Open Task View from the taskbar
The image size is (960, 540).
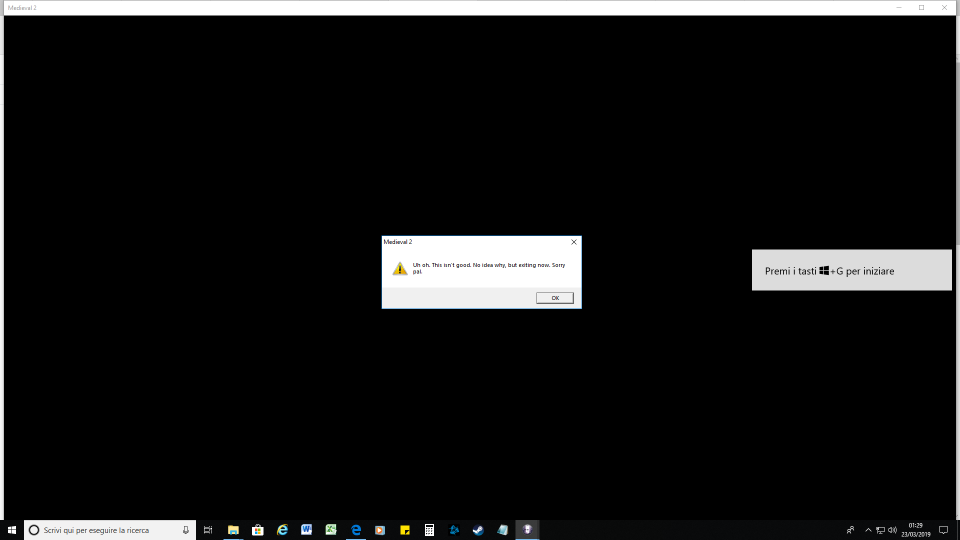pyautogui.click(x=208, y=530)
